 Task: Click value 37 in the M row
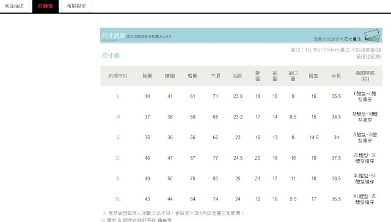147,117
